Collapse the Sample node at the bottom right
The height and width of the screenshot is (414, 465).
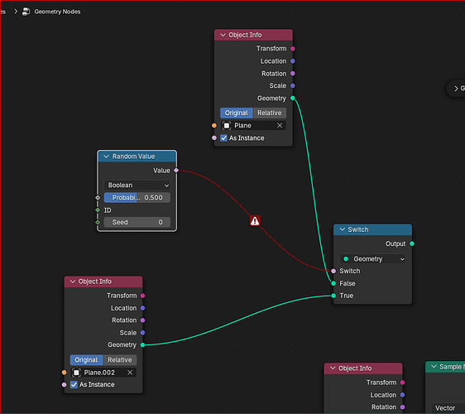click(434, 367)
